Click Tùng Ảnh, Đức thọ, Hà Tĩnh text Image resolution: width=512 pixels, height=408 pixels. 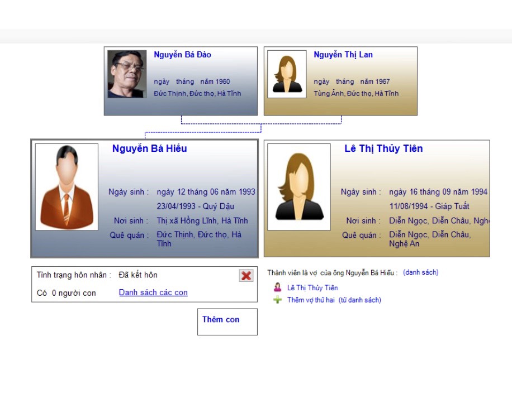point(356,93)
